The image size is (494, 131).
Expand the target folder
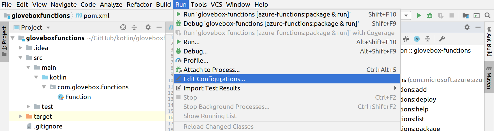point(20,116)
